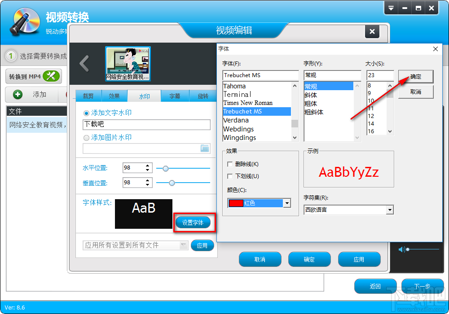Screen dimensions: 449x314
Task: Switch to the 效果 tab
Action: [x=114, y=96]
